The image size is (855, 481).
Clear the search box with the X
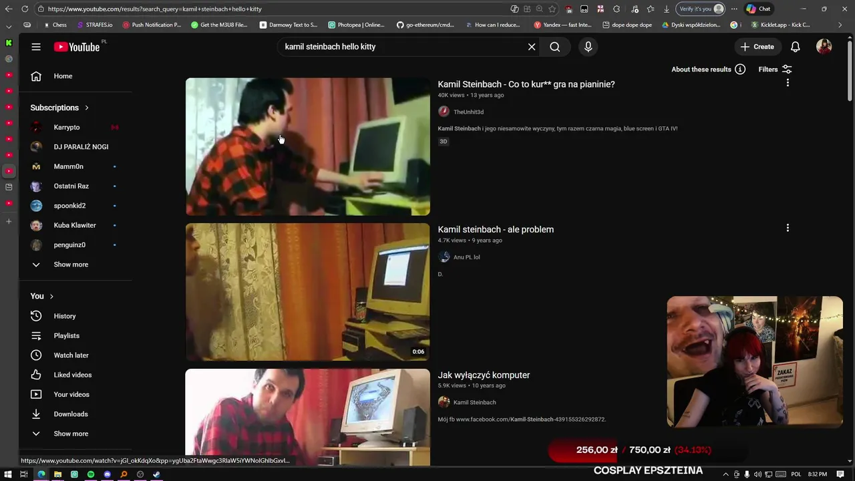(x=532, y=47)
